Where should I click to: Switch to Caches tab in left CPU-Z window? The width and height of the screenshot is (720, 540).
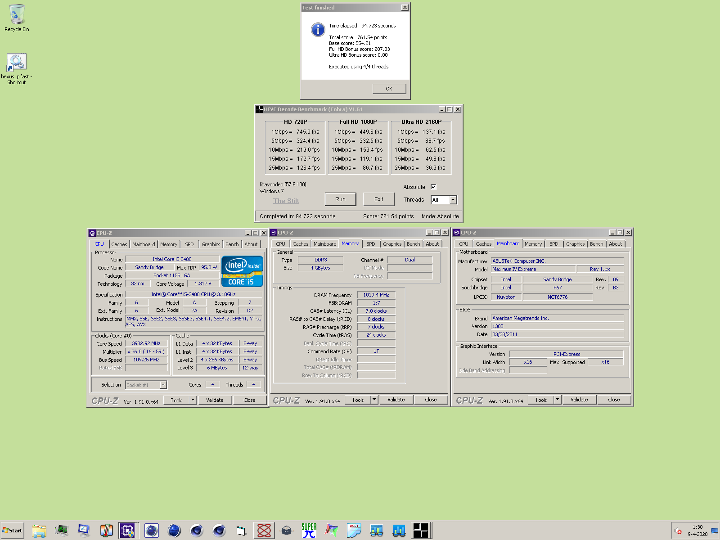click(x=119, y=244)
